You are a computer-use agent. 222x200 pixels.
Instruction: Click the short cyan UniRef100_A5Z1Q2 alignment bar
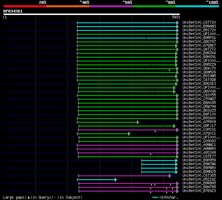[x=96, y=180]
